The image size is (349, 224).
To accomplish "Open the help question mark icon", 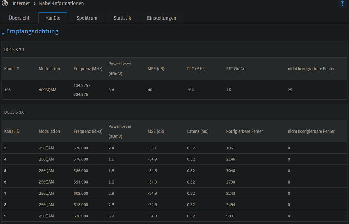I will 342,3.
